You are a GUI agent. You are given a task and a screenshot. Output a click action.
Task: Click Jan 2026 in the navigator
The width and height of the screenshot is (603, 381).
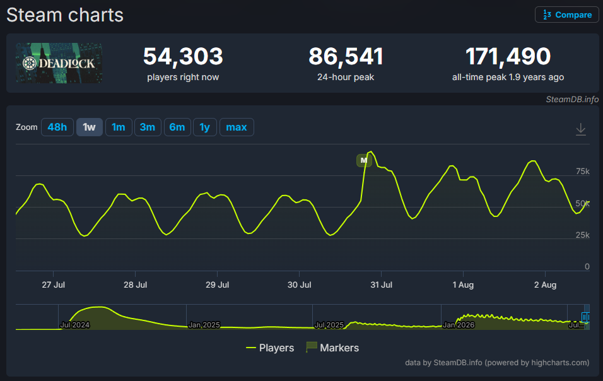coord(459,325)
